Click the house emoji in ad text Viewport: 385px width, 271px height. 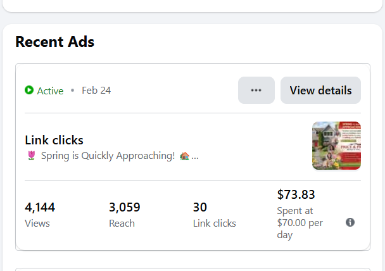185,156
